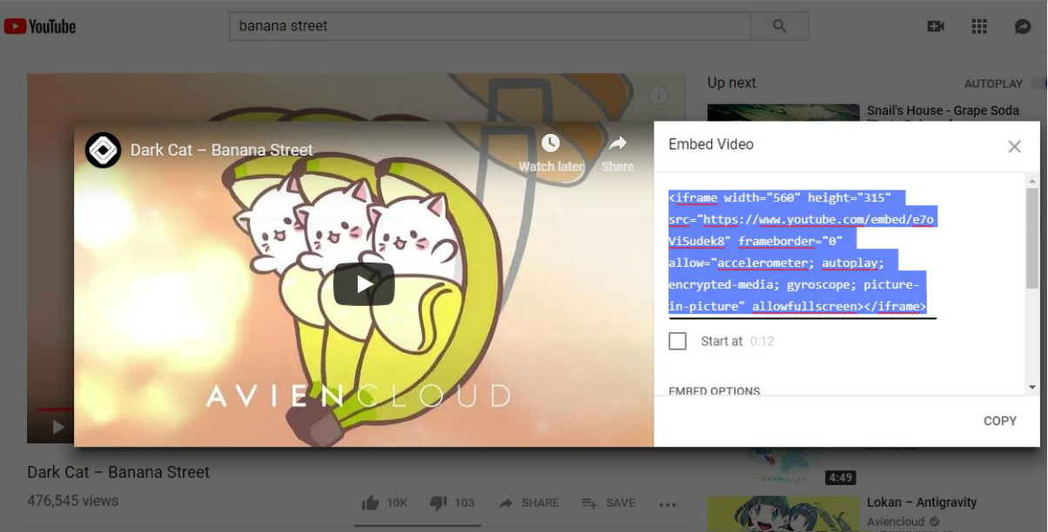Open Snail's House - Grape Soda video
This screenshot has height=532, width=1048.
coord(943,111)
